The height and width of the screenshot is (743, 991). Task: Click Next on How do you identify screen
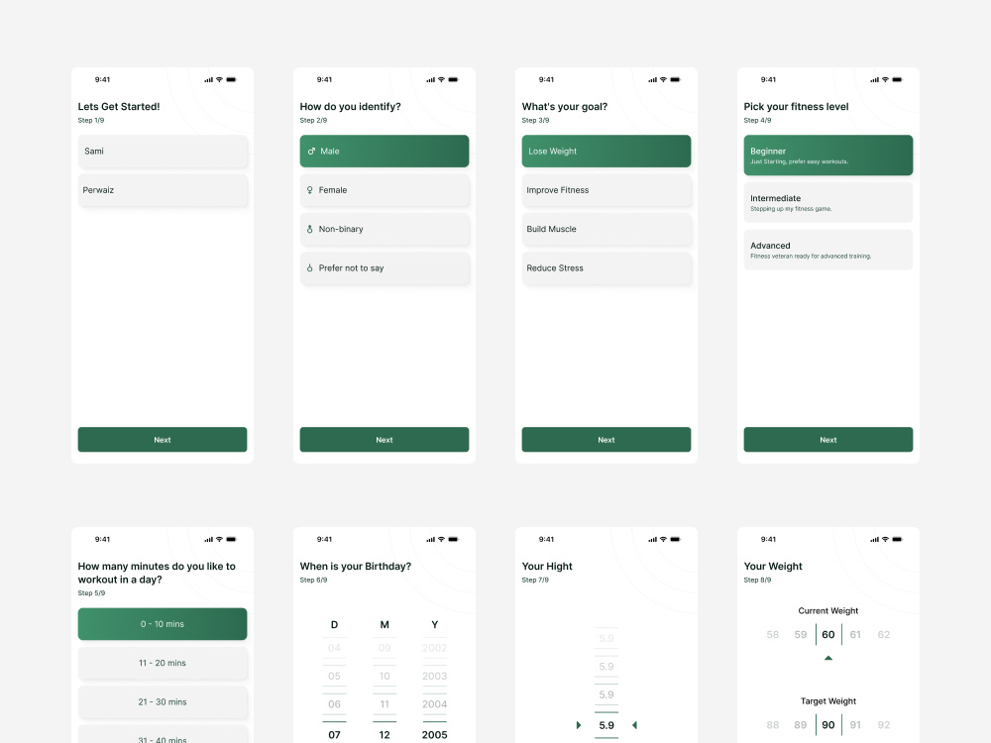[385, 440]
